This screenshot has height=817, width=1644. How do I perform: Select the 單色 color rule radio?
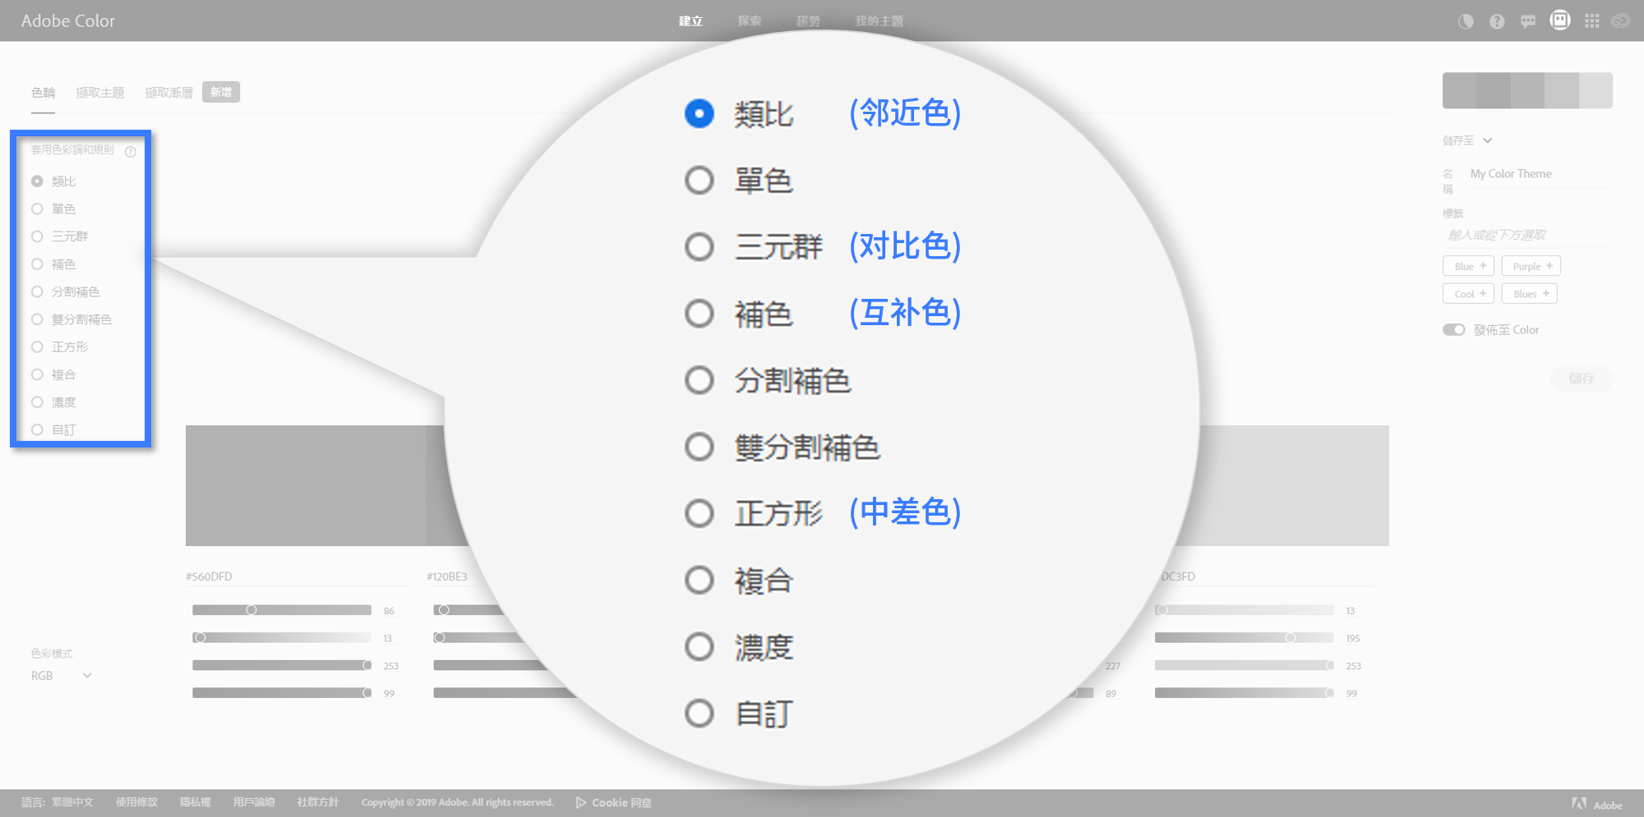[x=37, y=209]
